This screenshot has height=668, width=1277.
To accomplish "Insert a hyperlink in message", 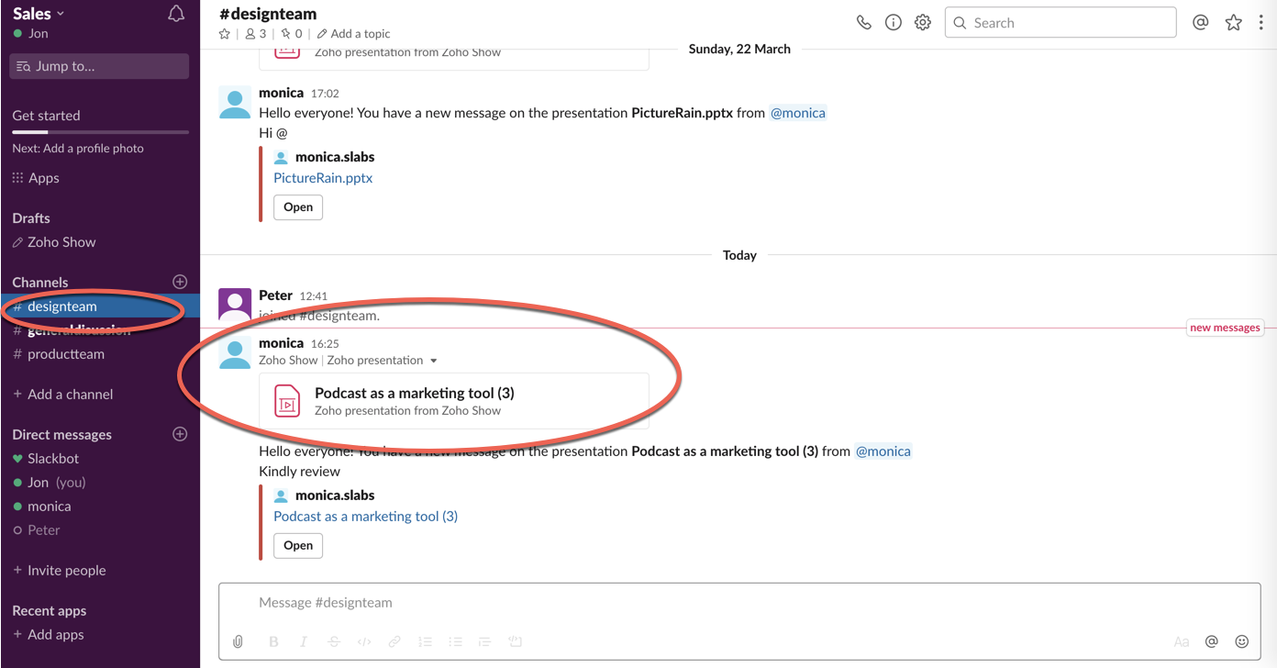I will pos(394,641).
